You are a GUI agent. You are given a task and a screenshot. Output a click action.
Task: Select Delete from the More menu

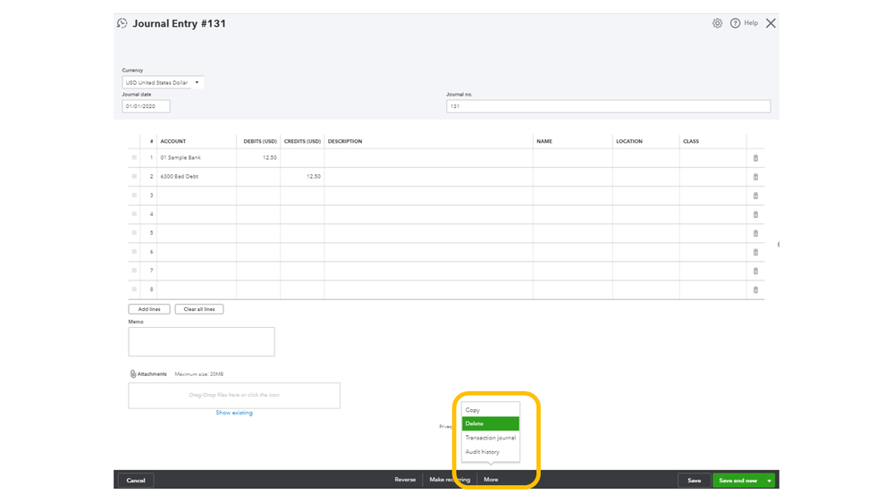490,423
